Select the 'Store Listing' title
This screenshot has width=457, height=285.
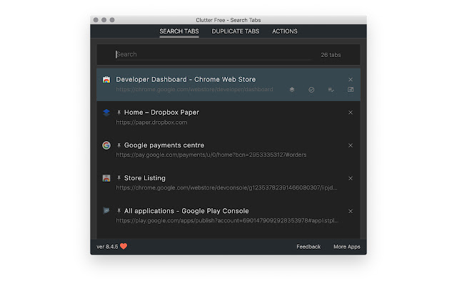144,178
